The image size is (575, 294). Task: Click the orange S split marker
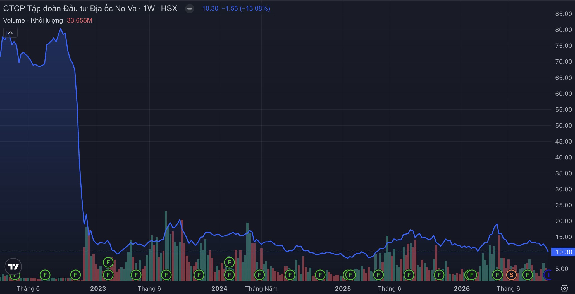coord(511,275)
